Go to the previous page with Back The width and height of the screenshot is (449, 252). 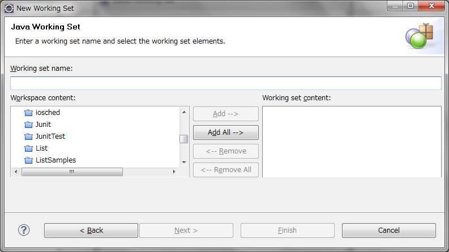pyautogui.click(x=91, y=230)
